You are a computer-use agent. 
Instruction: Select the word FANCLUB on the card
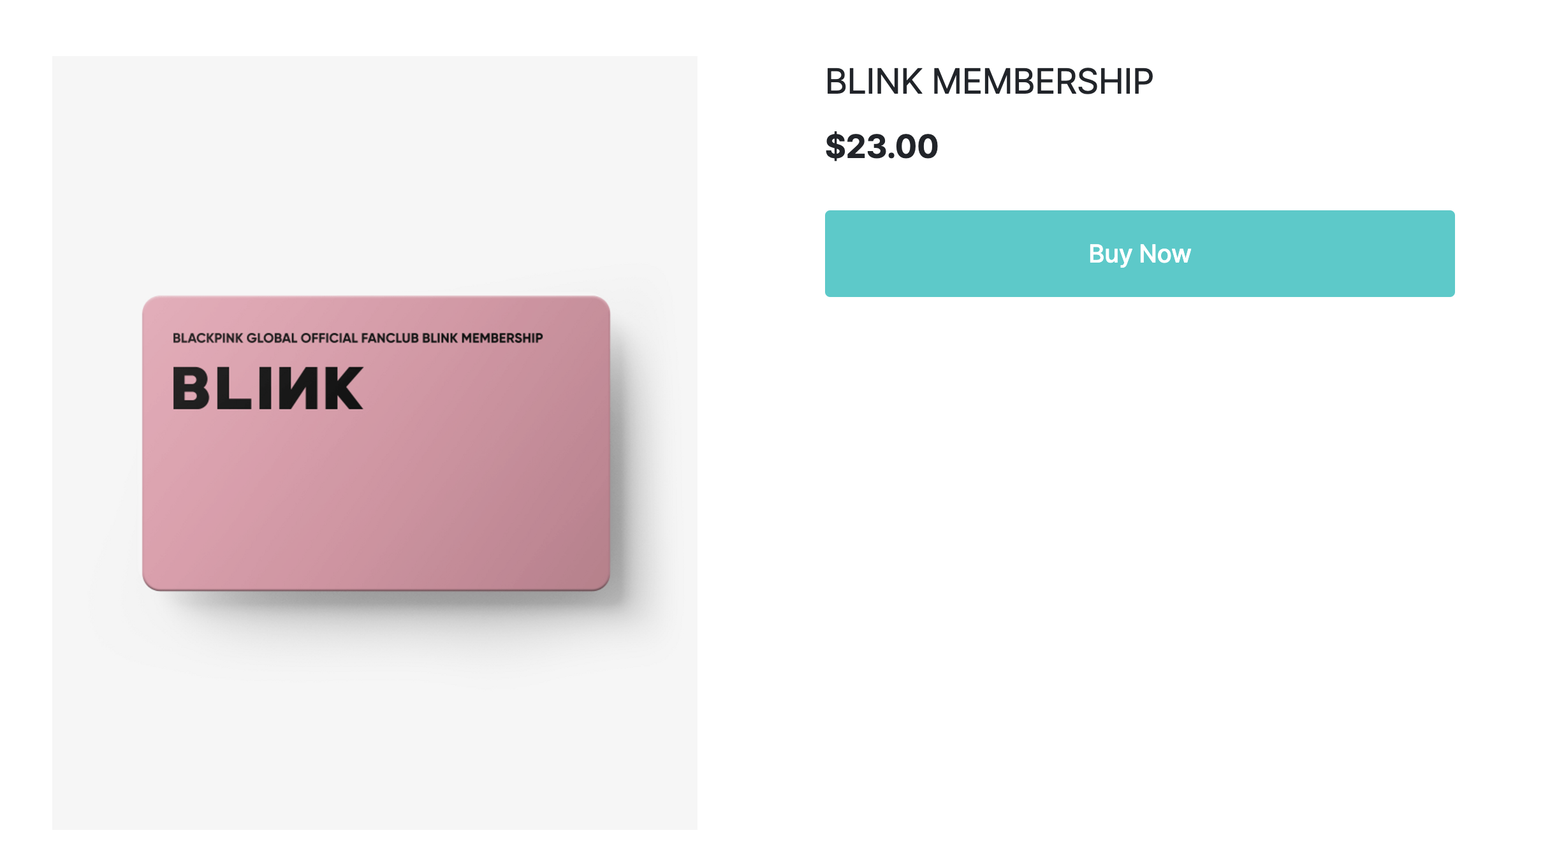(390, 338)
